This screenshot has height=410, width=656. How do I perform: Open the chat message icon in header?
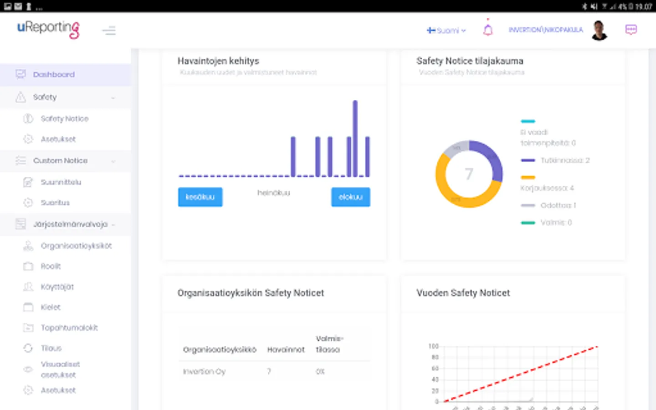(x=631, y=30)
